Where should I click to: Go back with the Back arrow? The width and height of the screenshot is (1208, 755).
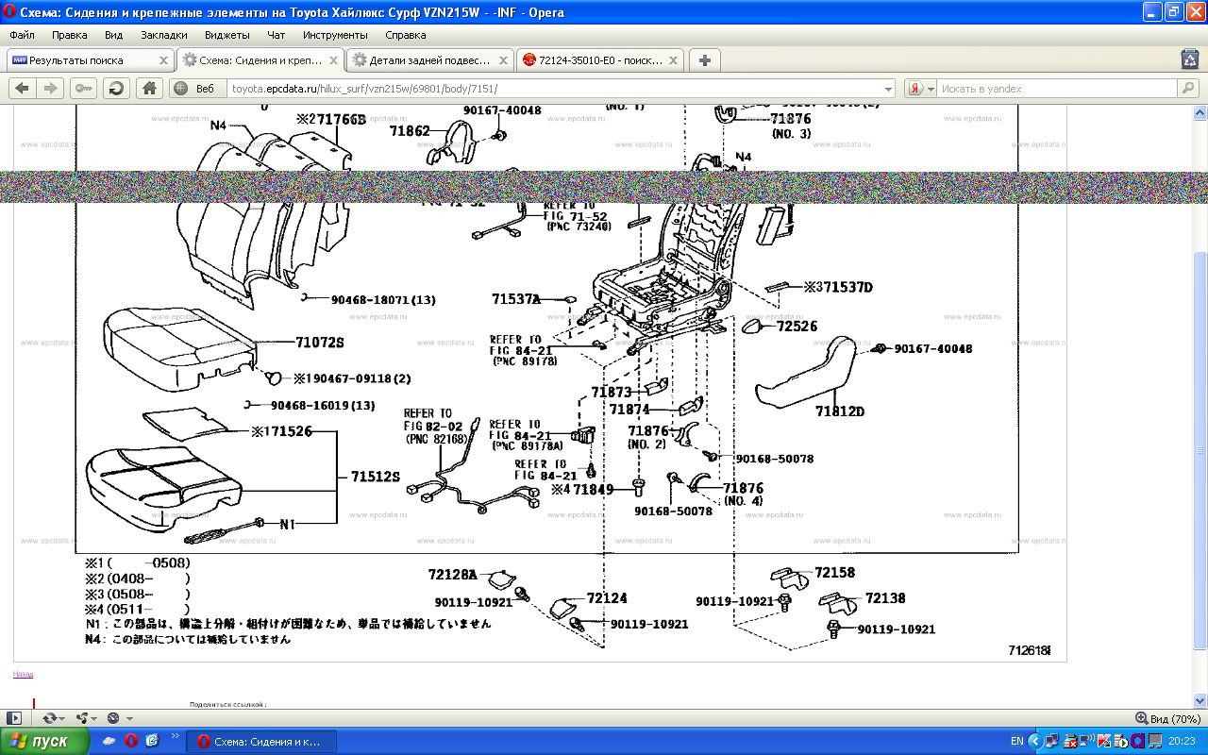[x=23, y=88]
